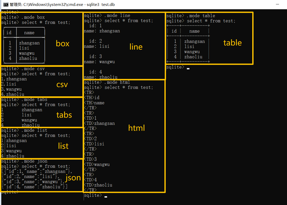The height and width of the screenshot is (205, 287).
Task: Click the 'name: wangwu' line in line-mode output
Action: (99, 62)
